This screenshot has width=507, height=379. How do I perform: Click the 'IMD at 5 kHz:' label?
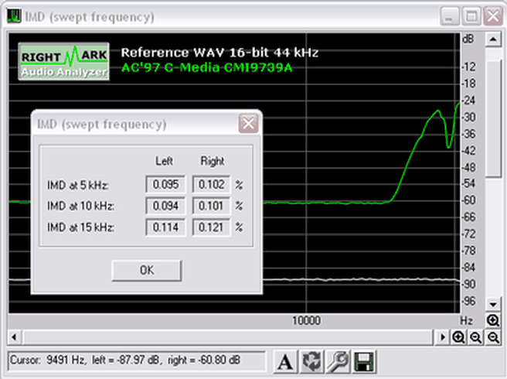click(x=78, y=186)
